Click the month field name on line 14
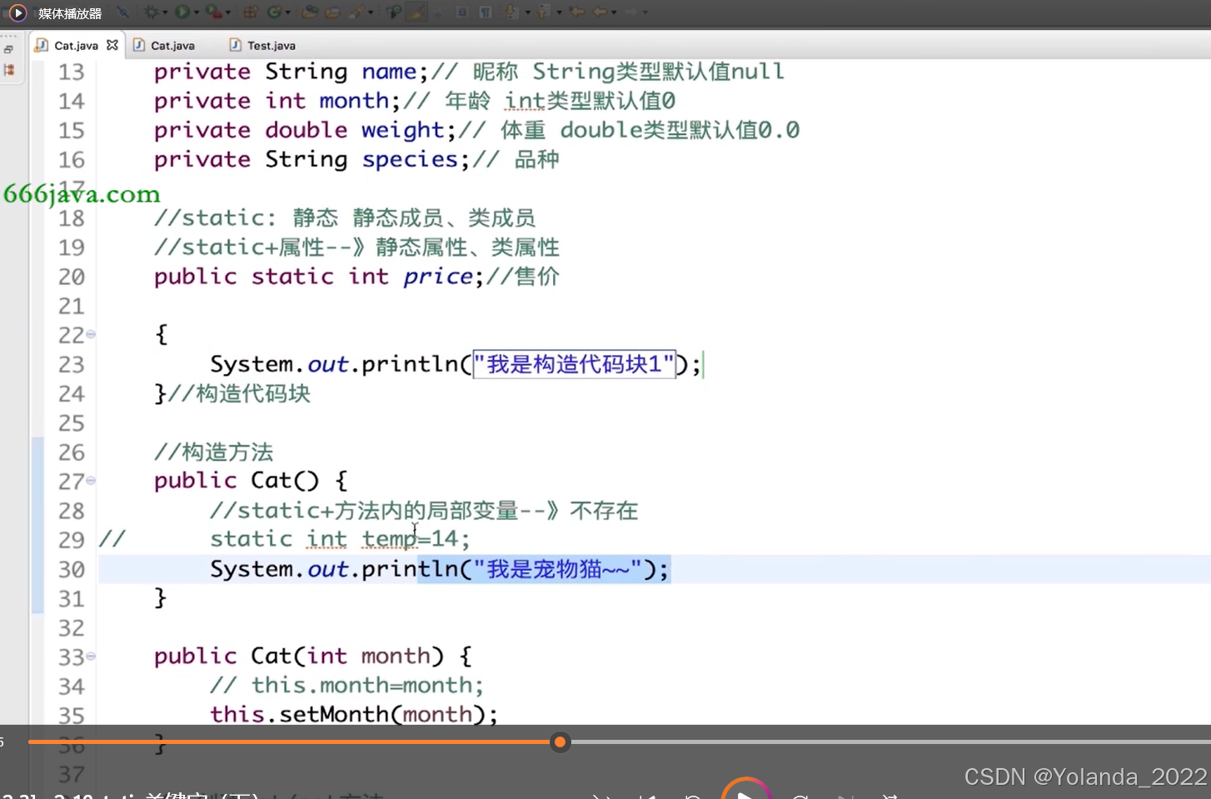 pyautogui.click(x=354, y=101)
